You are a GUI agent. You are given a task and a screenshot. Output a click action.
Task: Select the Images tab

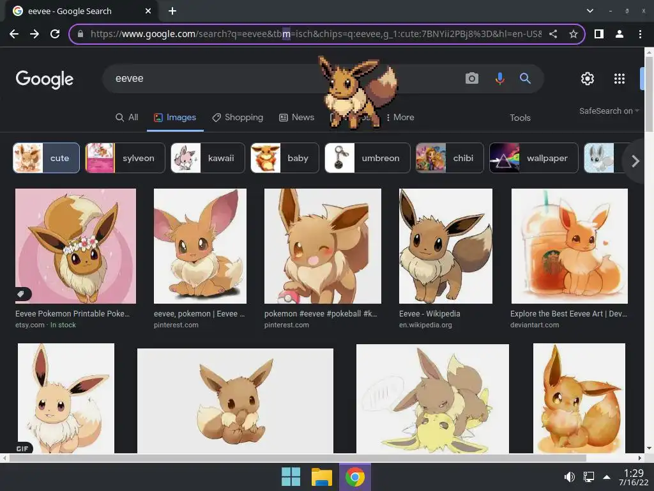(x=175, y=118)
